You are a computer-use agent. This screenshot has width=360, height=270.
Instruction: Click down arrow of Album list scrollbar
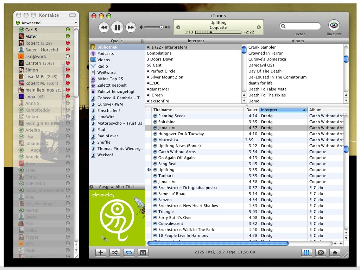point(346,101)
